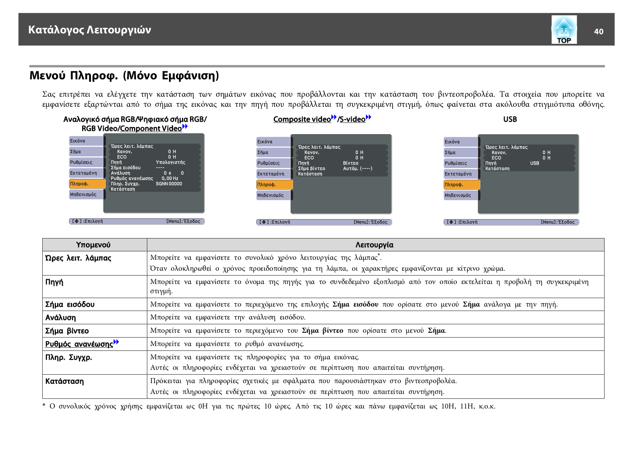
Task: Click the USB screenshot caption
Action: tap(510, 119)
